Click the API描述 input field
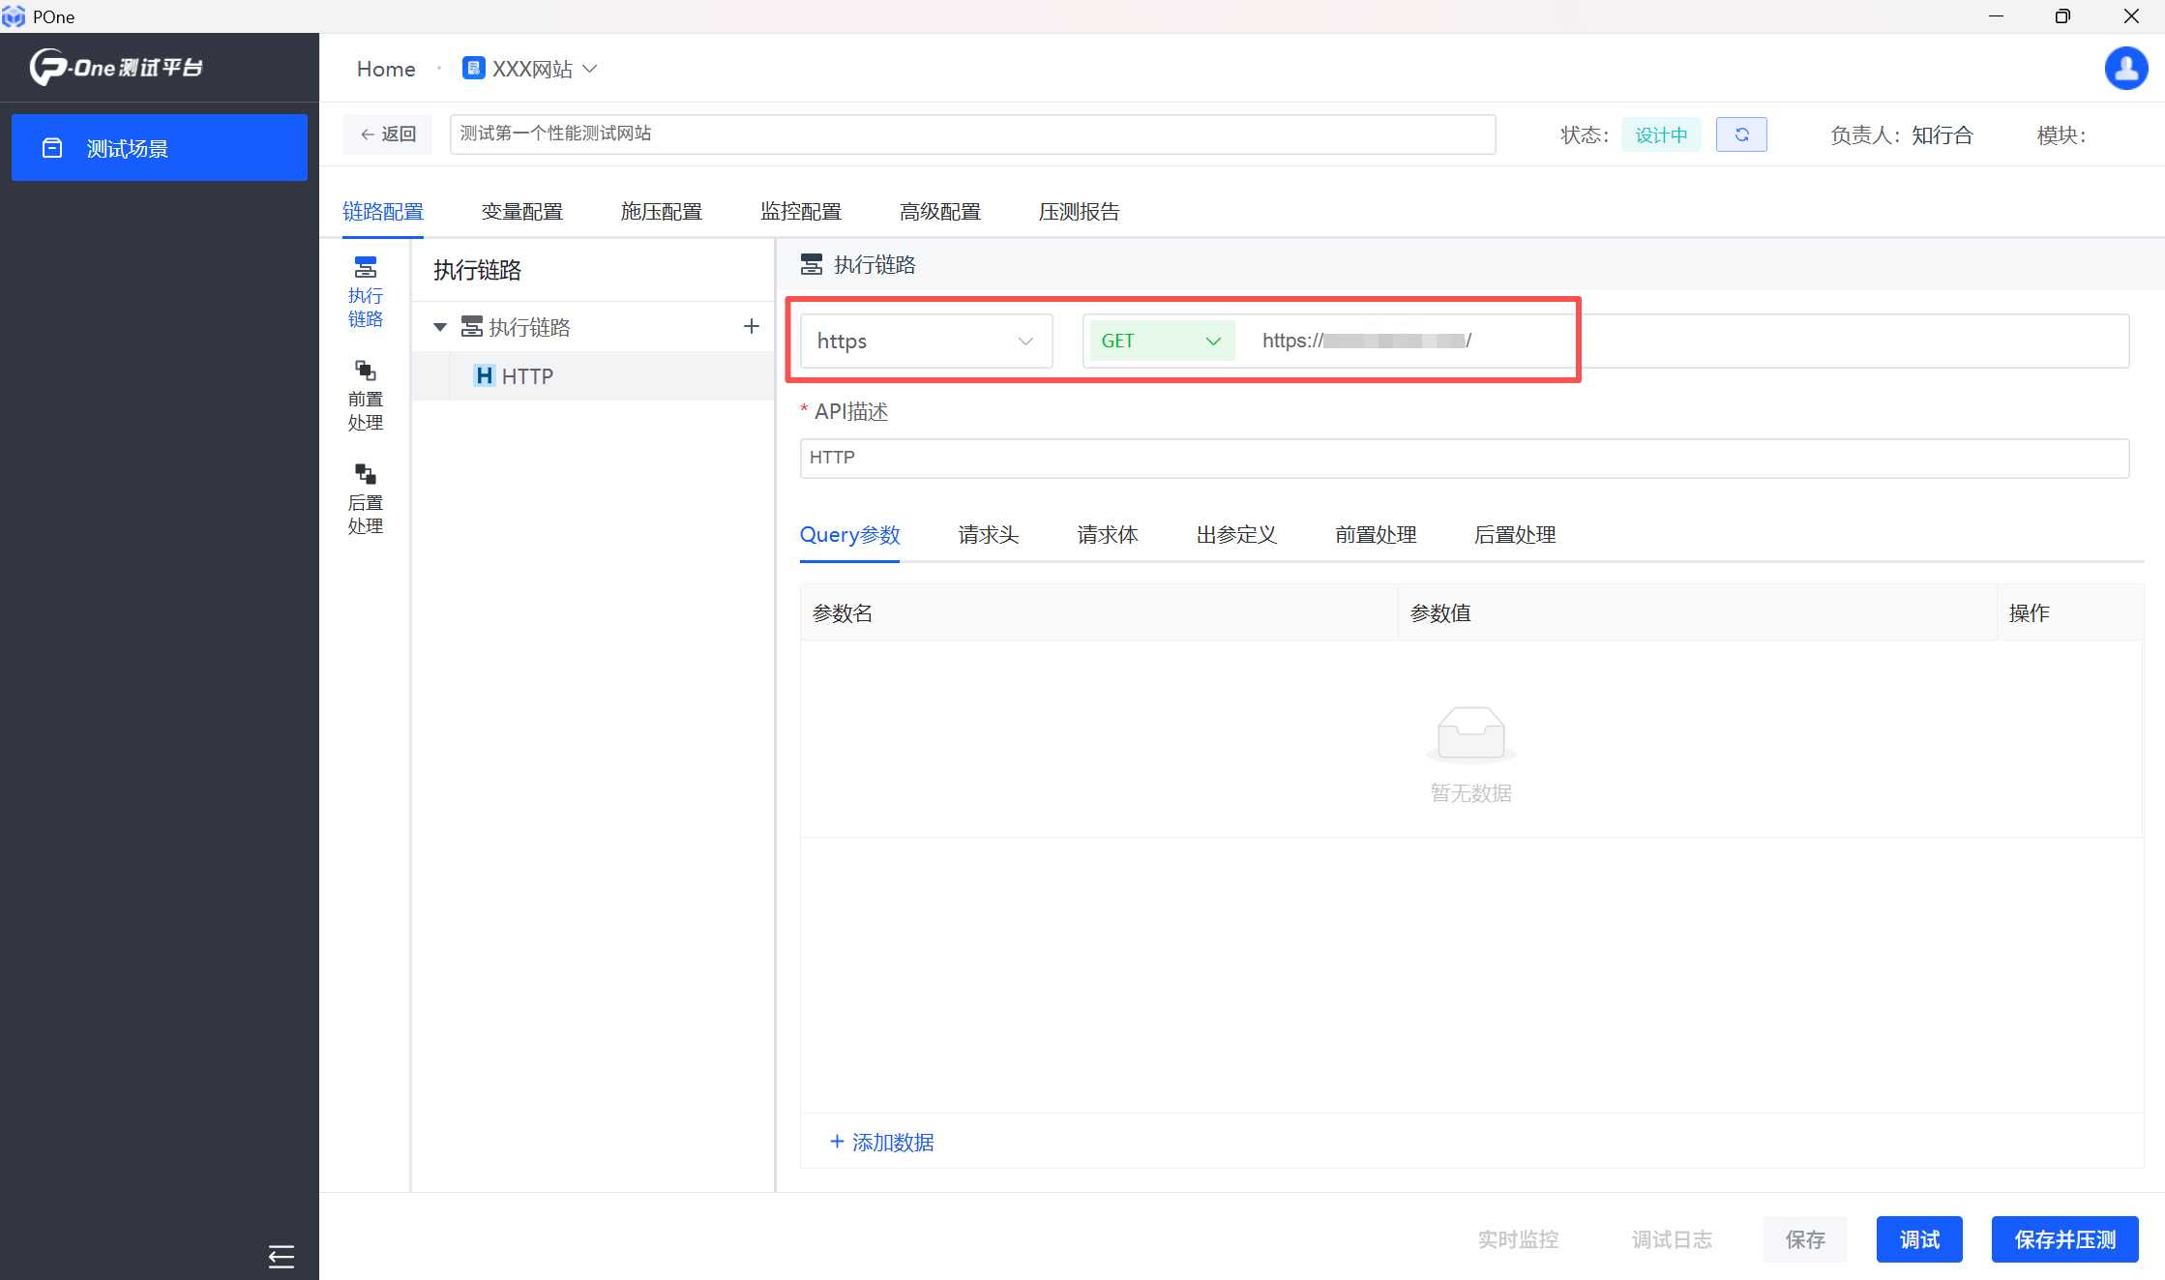The width and height of the screenshot is (2165, 1280). 1463,458
